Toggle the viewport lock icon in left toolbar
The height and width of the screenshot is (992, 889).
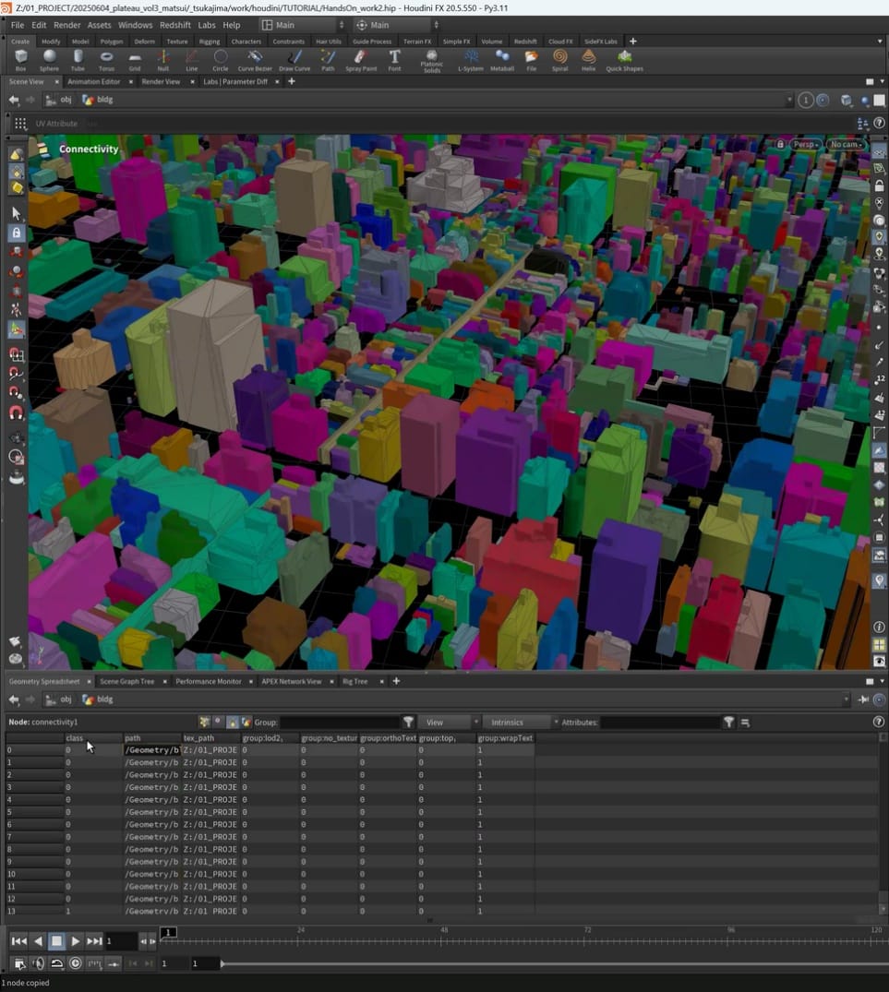pyautogui.click(x=17, y=233)
